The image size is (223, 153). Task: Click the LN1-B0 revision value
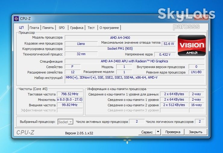point(196,72)
